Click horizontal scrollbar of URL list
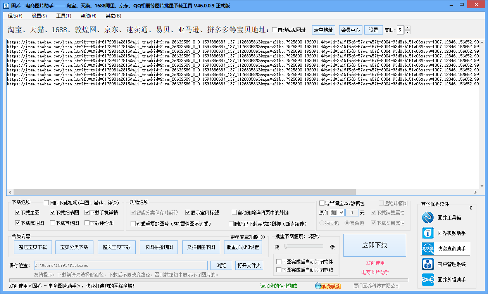 click(185, 192)
